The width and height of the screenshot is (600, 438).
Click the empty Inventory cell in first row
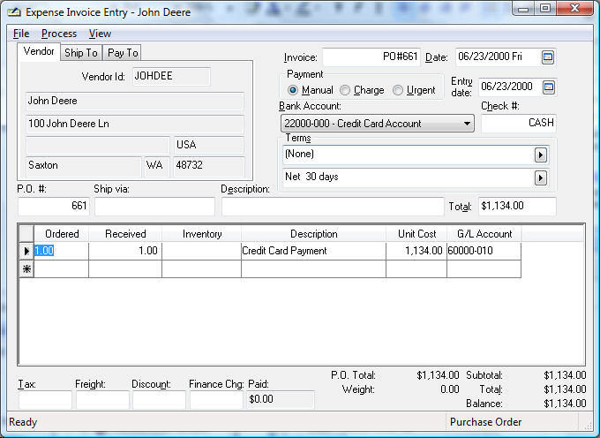202,251
